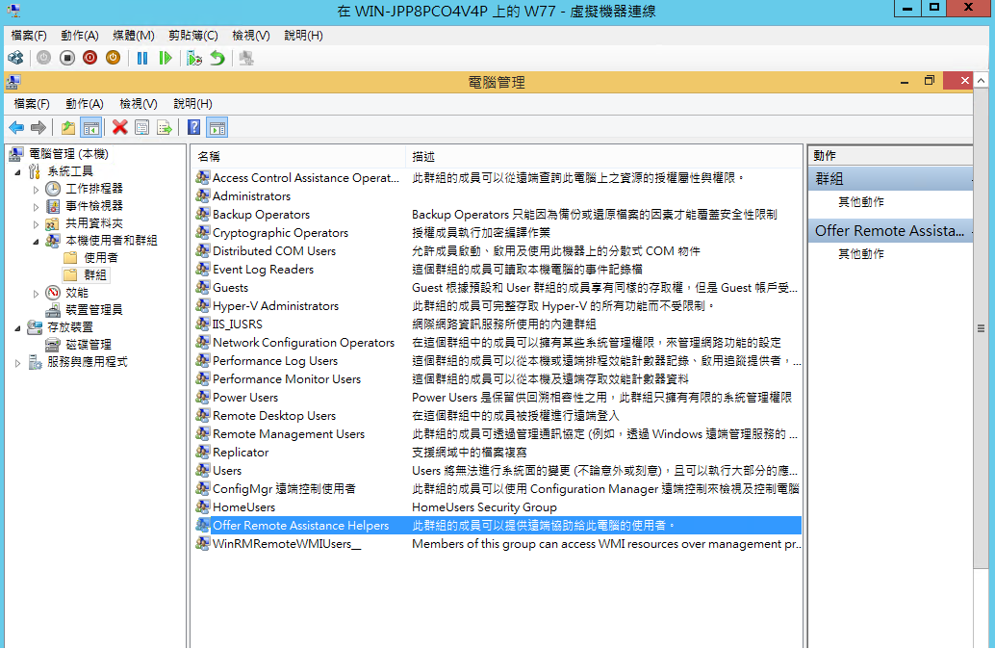Select the Remote Desktop Users group
The height and width of the screenshot is (649, 995).
pos(274,416)
